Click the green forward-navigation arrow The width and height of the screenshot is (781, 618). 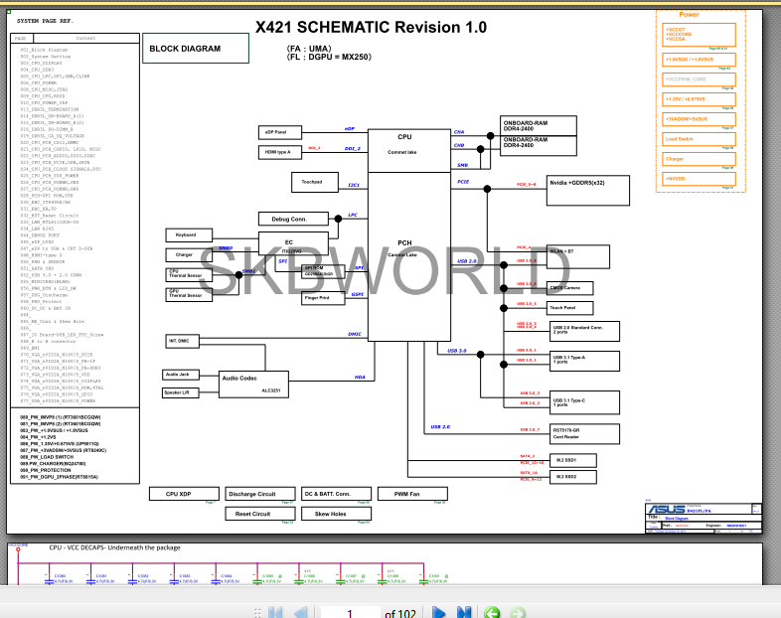pos(518,613)
